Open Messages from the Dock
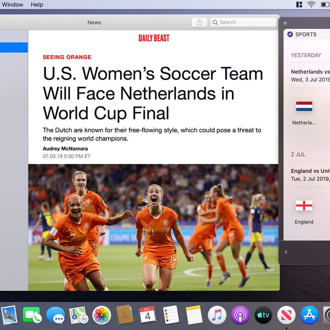Viewport: 330px width, 330px height. click(55, 315)
